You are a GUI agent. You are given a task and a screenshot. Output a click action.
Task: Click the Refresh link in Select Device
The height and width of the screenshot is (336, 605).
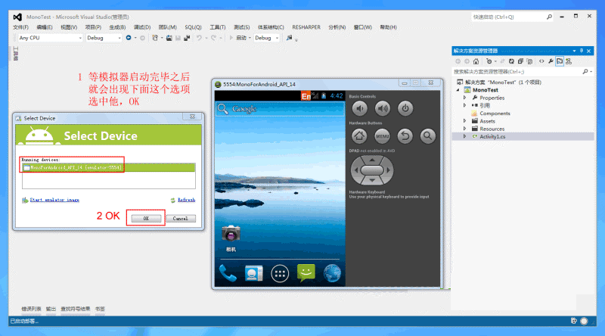click(x=186, y=200)
